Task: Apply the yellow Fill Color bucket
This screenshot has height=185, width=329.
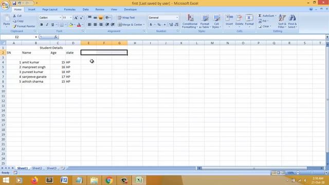Action: (x=71, y=25)
